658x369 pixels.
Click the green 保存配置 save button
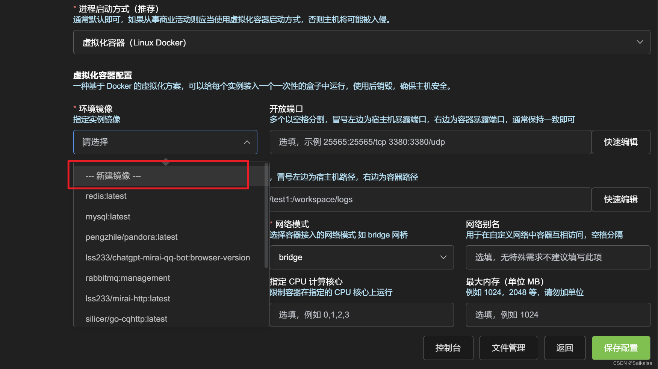[x=621, y=348]
